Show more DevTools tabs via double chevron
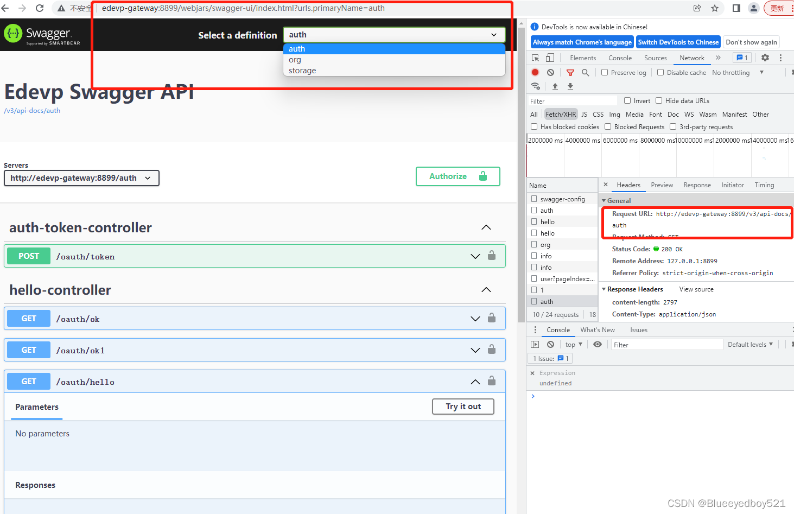Screen dimensions: 794x514 click(x=718, y=58)
